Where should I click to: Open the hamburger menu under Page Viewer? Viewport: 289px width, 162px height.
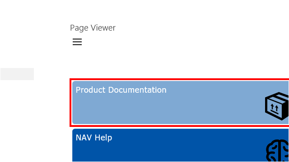point(77,42)
